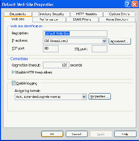Open the IP address dropdown
Screen dimensions: 139x141
tap(104, 41)
